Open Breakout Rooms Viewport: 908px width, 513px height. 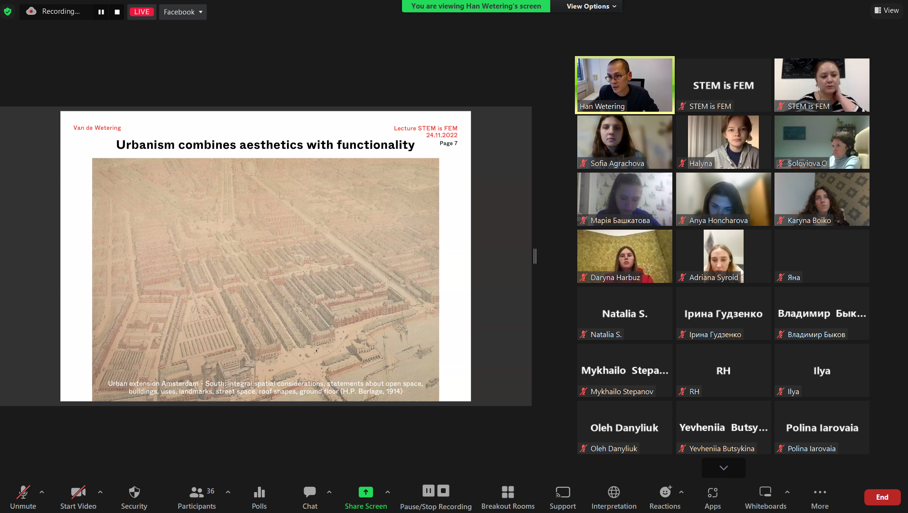click(508, 497)
